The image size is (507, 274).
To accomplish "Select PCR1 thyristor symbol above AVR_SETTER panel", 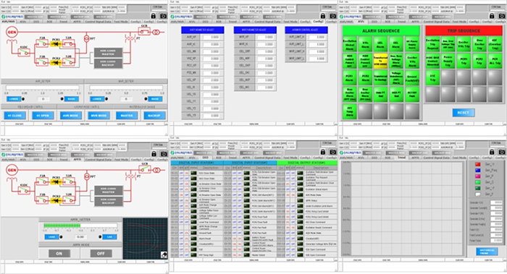I will 56,44.
